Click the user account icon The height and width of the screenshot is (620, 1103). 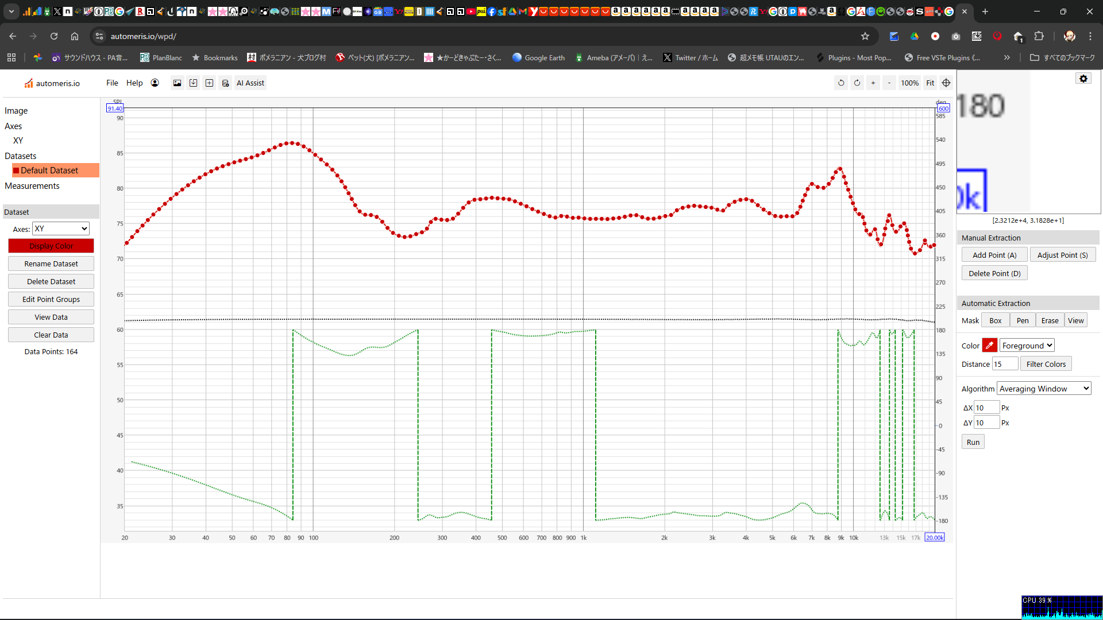pos(155,83)
